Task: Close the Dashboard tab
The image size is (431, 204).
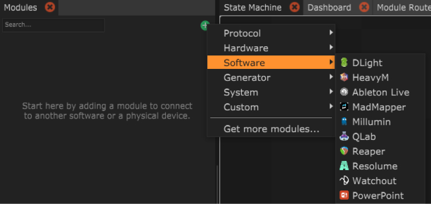Action: click(364, 7)
